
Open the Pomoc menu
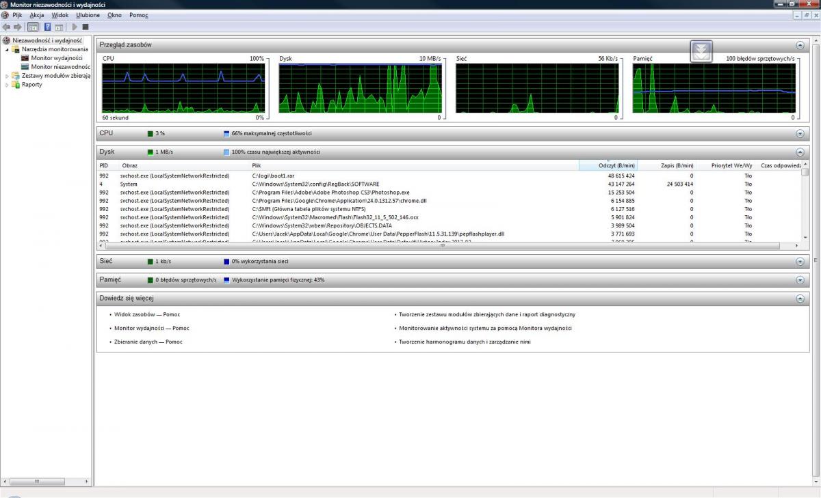click(x=138, y=15)
